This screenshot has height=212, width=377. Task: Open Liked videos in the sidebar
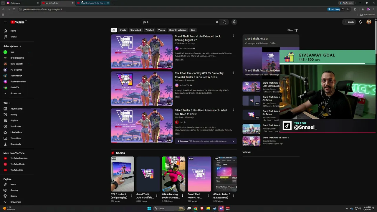[17, 132]
